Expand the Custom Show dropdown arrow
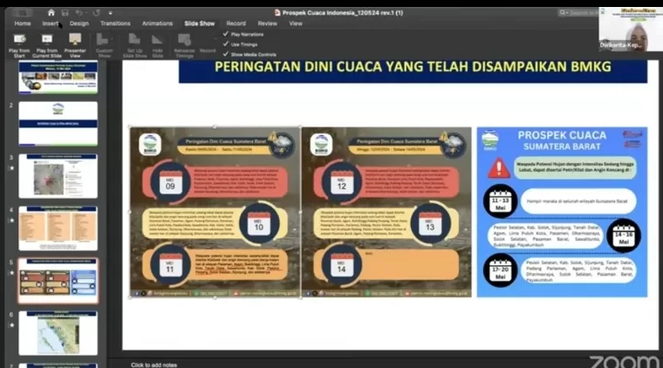The image size is (663, 368). click(x=111, y=40)
